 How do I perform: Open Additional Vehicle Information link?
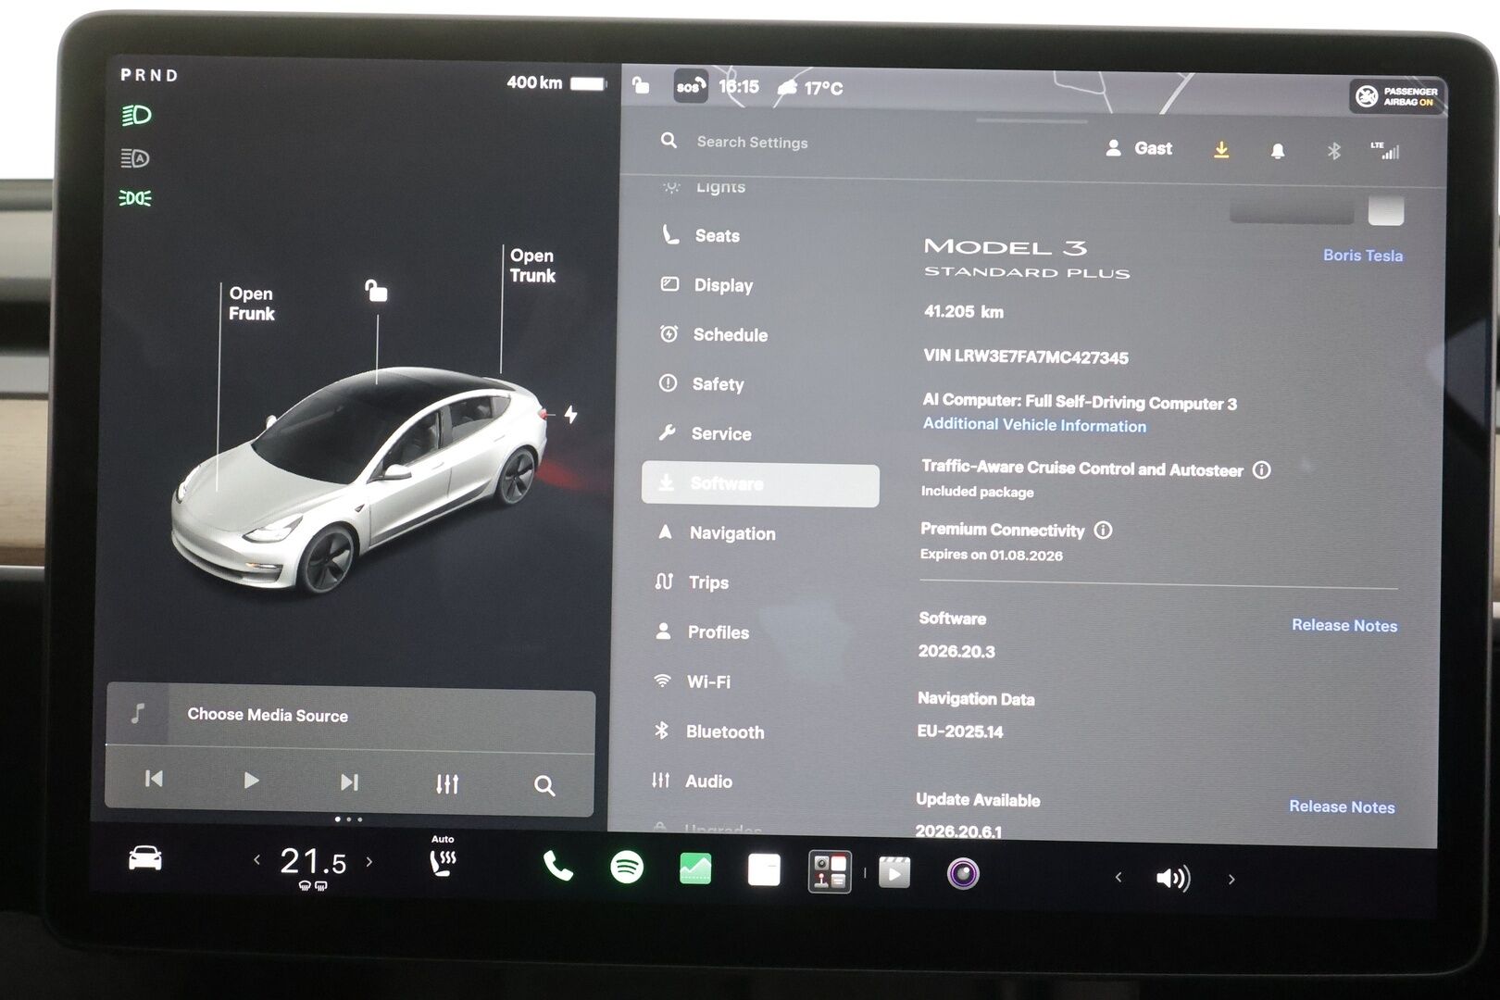[x=1034, y=425]
